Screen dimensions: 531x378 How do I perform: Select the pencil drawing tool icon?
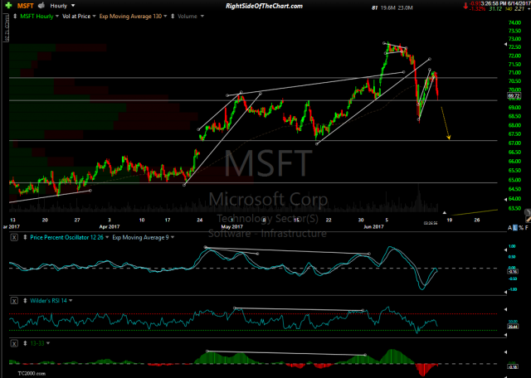528,220
